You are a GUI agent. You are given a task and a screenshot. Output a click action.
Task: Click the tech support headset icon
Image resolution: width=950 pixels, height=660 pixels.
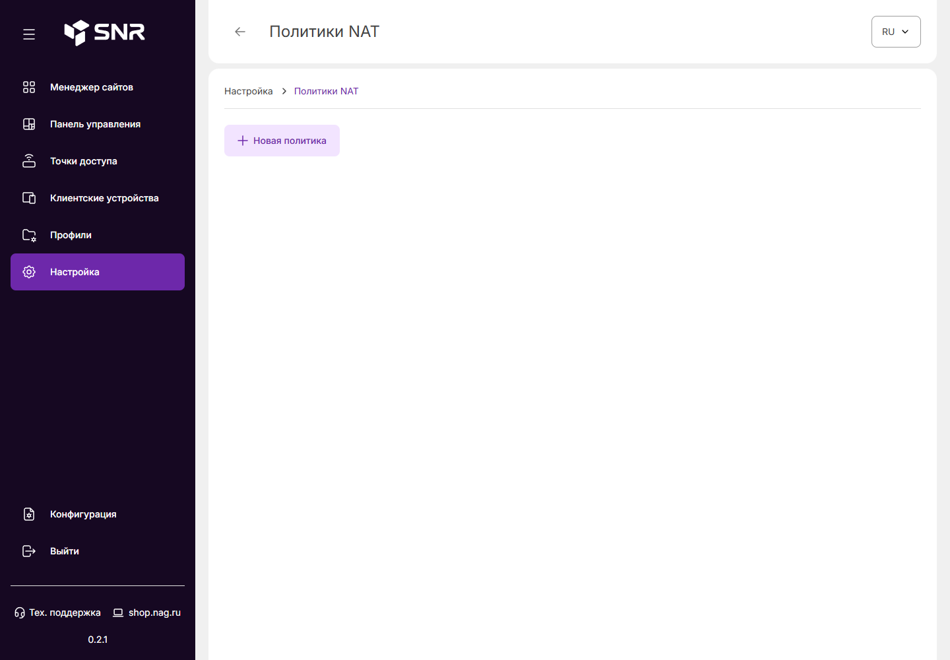pos(20,612)
